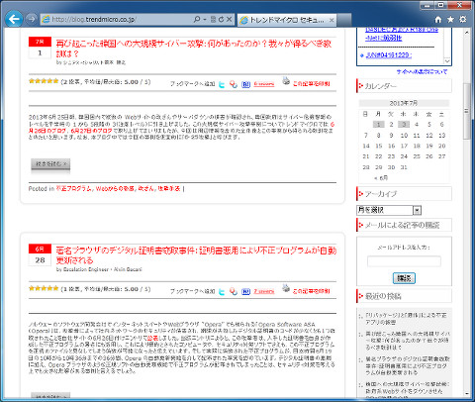Share the July 1 post on Twitter

(222, 84)
